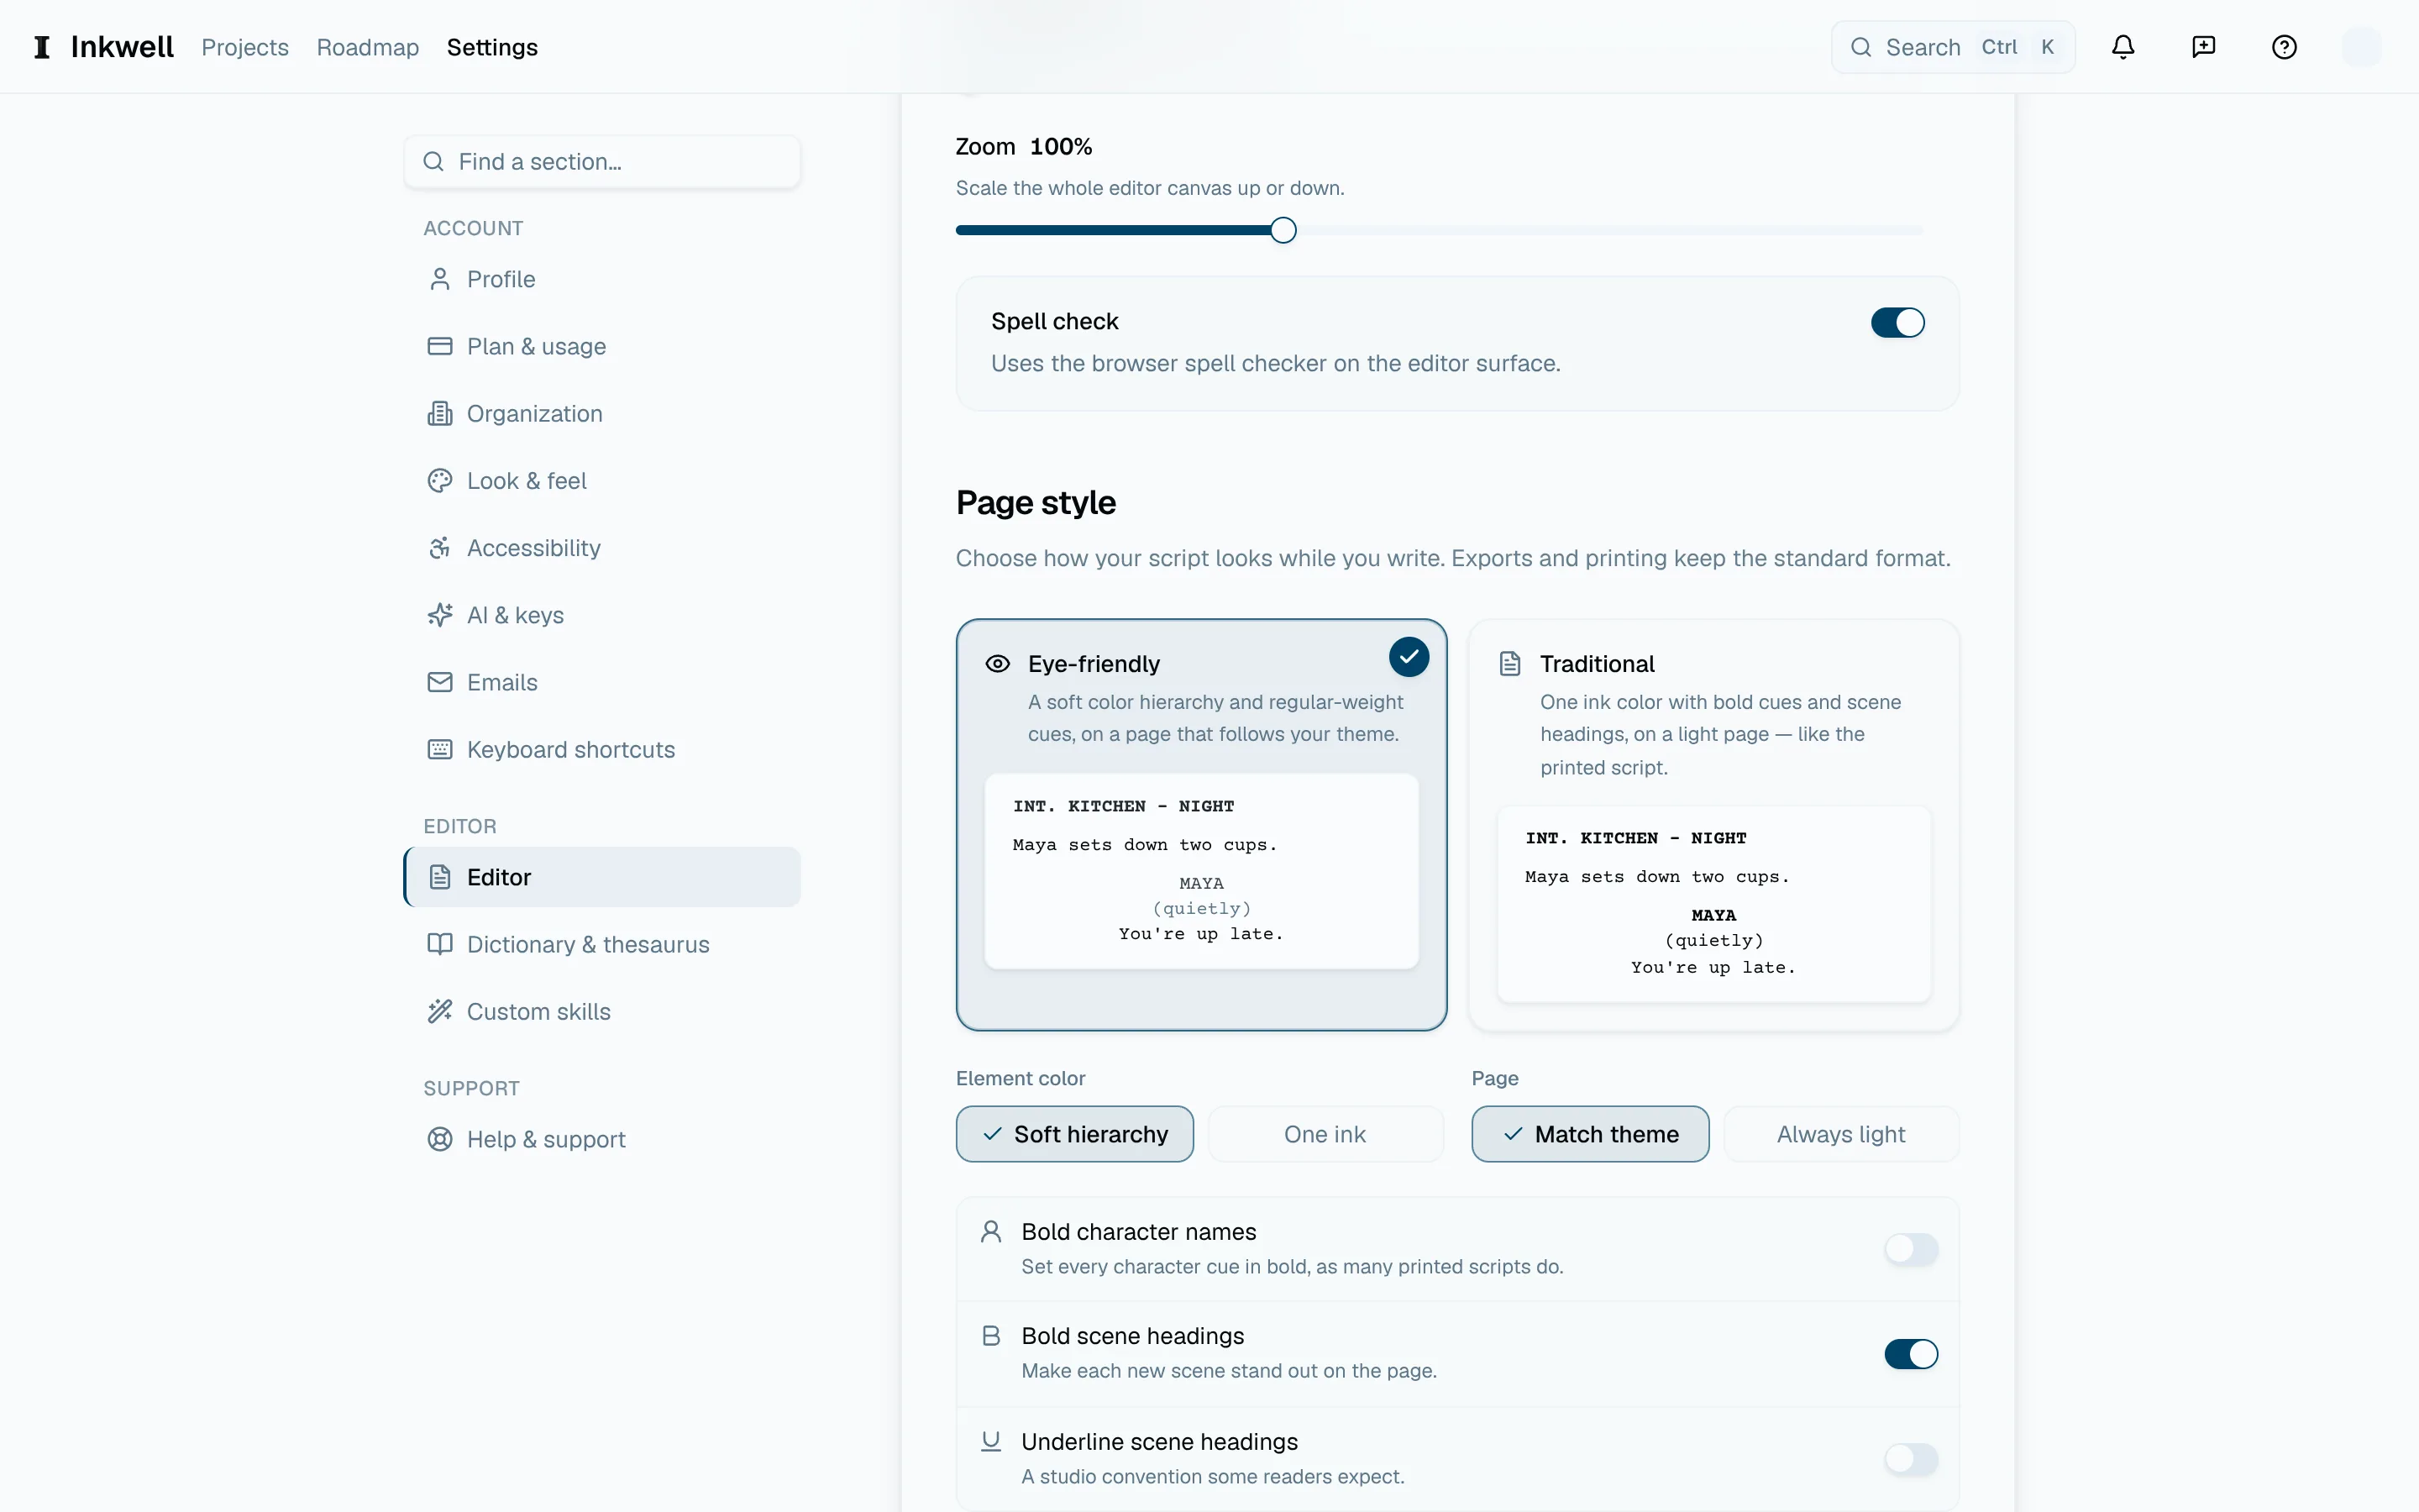2419x1512 pixels.
Task: Enable Bold character names
Action: point(1910,1249)
